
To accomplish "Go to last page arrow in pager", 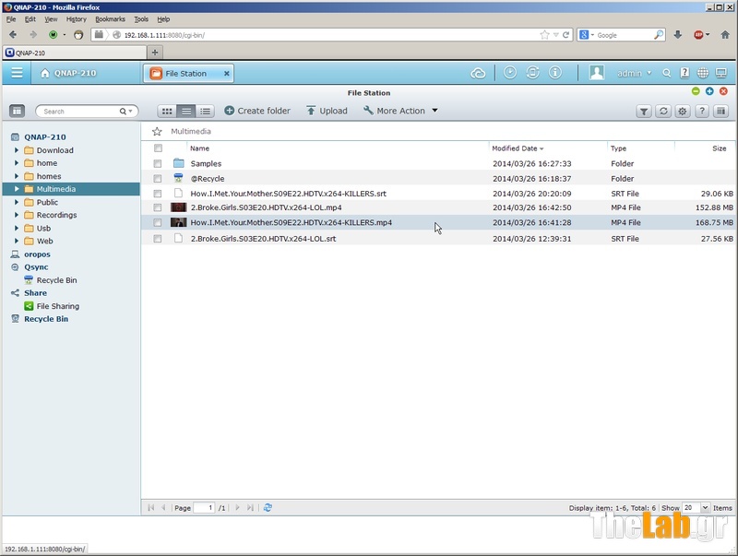I will coord(250,507).
